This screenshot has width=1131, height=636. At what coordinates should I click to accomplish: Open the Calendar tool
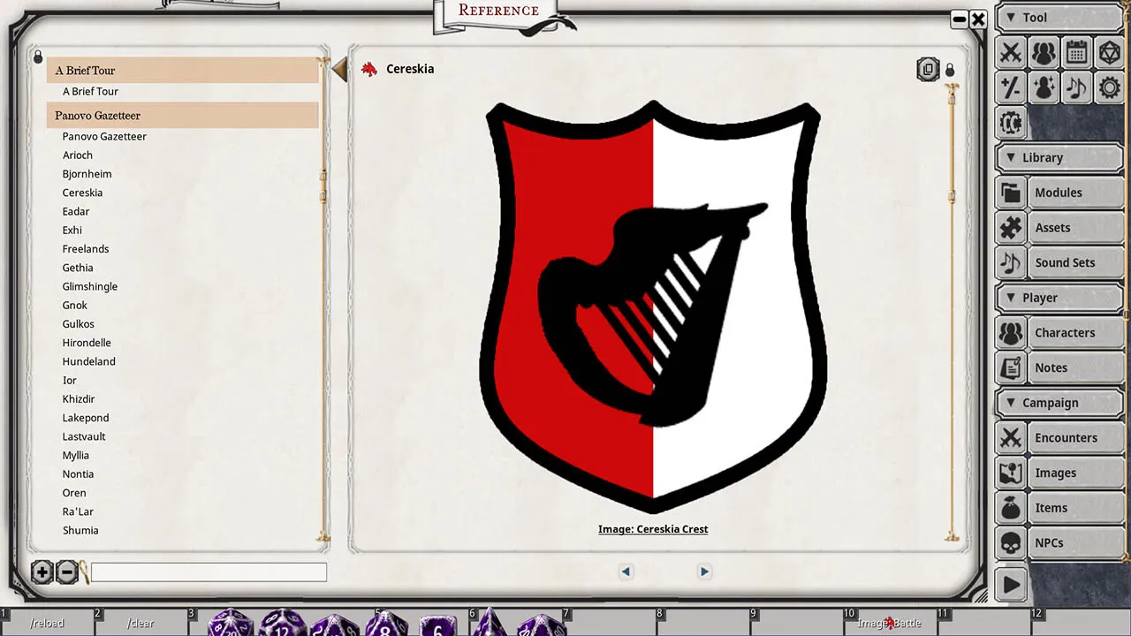(1076, 52)
